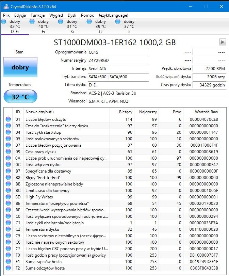The height and width of the screenshot is (276, 229).
Task: Select the "High Fly Writes" row
Action: click(112, 197)
